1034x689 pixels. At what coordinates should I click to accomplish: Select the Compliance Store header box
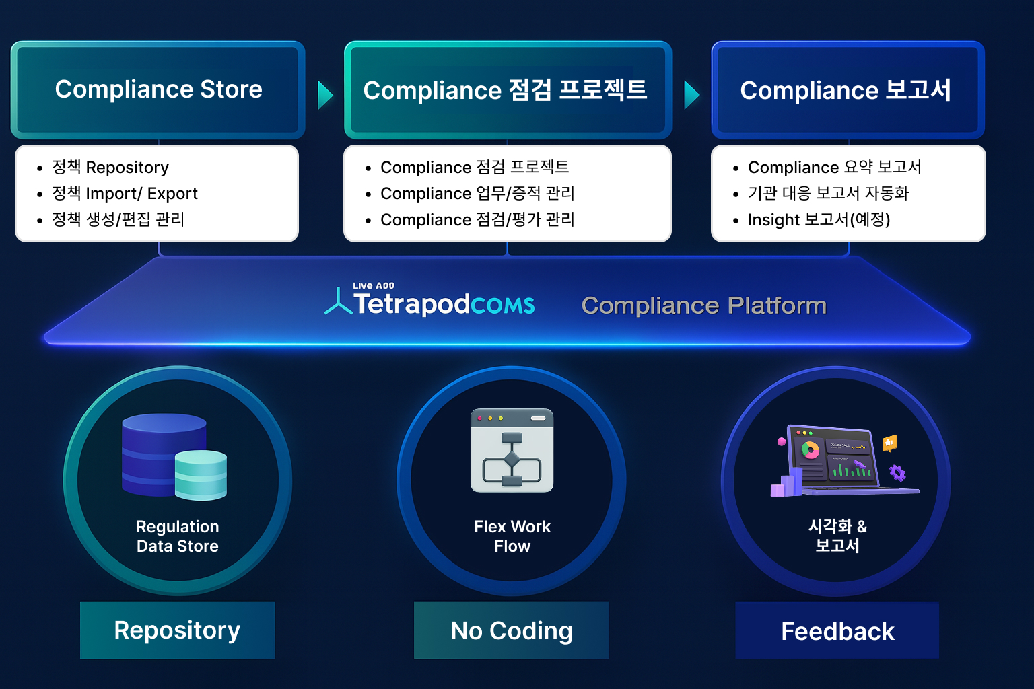[x=158, y=89]
